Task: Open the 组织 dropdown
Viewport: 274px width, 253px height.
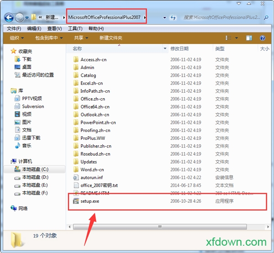Action: (17, 38)
